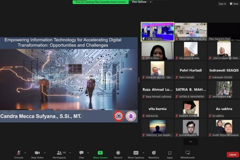The height and width of the screenshot is (160, 240).
Task: Change layout with the View menu
Action: (234, 4)
